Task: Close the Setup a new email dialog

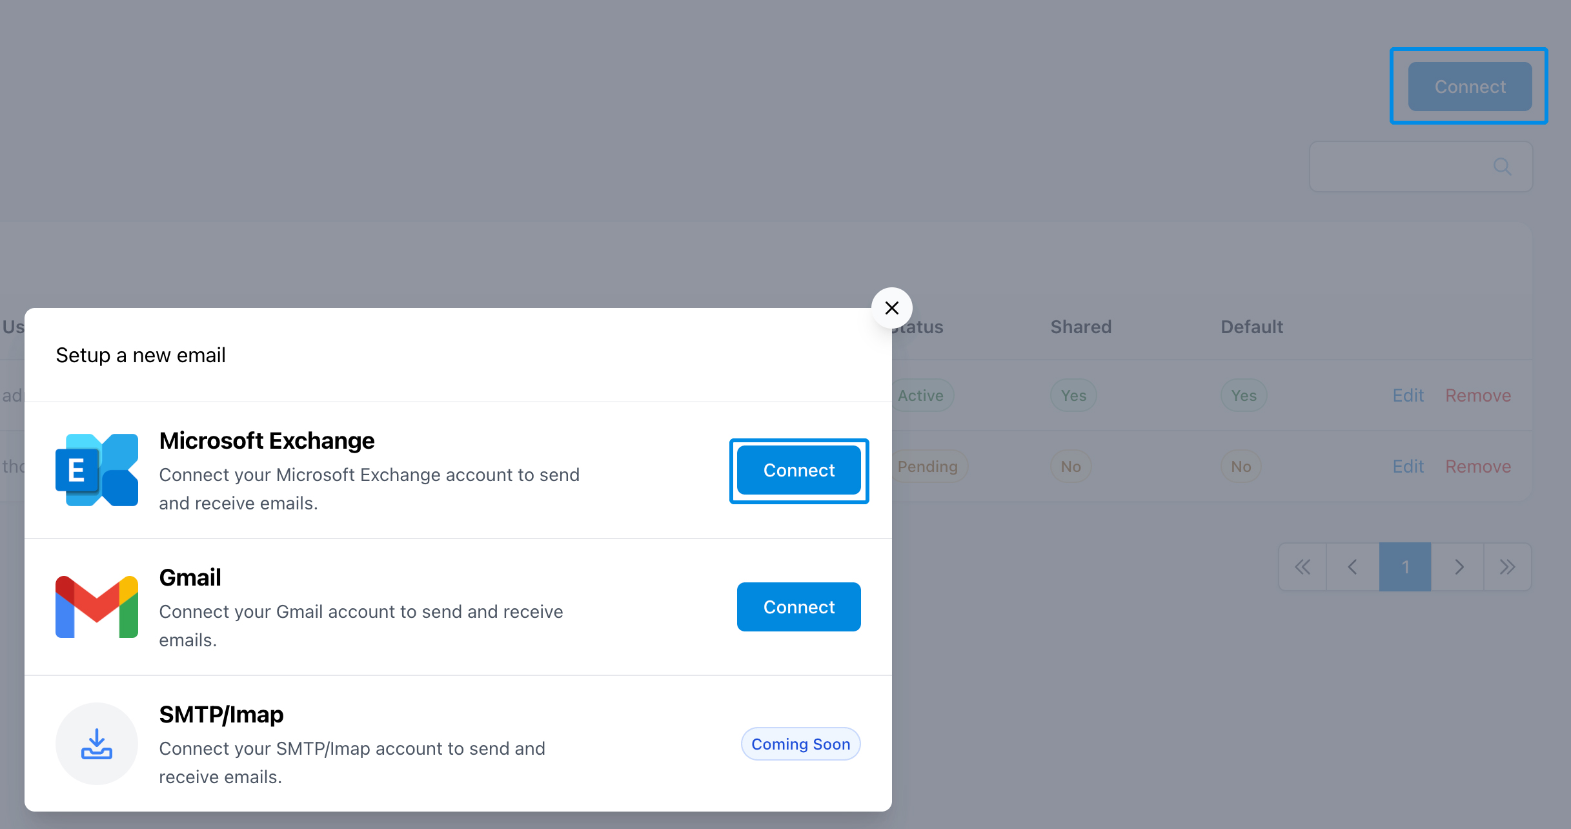Action: (x=891, y=308)
